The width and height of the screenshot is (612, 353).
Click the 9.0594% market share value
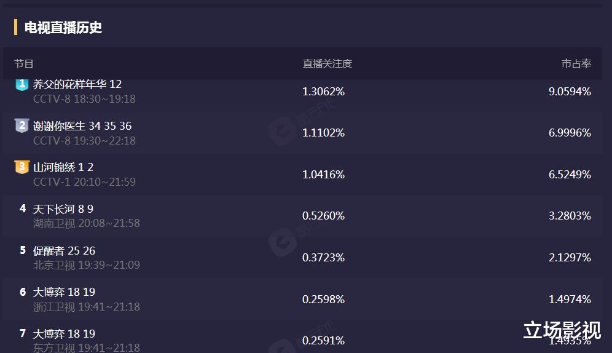[x=570, y=92]
